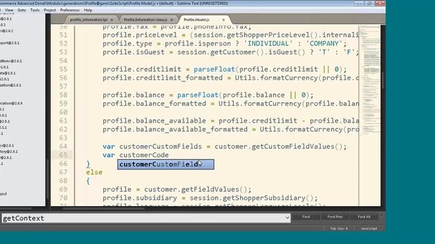Image resolution: width=435 pixels, height=244 pixels.
Task: Open the JavaScript syntax selector
Action: pyautogui.click(x=368, y=228)
